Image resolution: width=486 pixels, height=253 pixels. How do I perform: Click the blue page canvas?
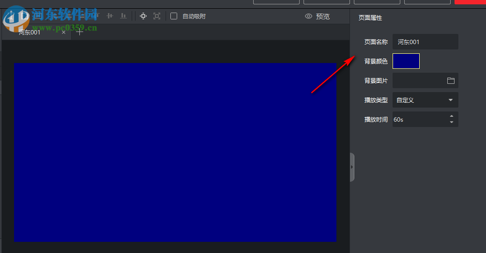[175, 152]
